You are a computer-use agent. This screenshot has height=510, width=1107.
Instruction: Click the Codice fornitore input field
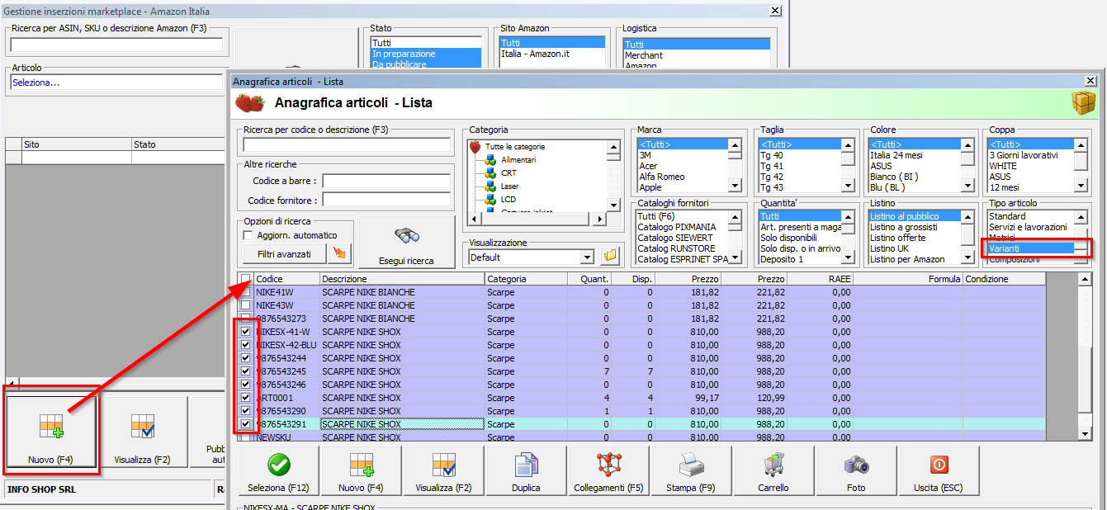(x=387, y=200)
